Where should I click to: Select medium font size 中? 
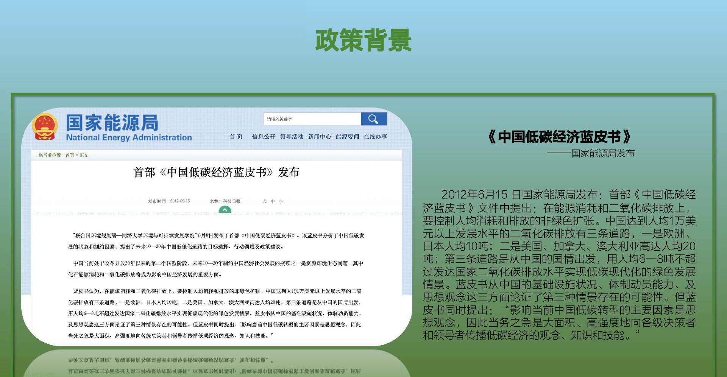point(273,201)
